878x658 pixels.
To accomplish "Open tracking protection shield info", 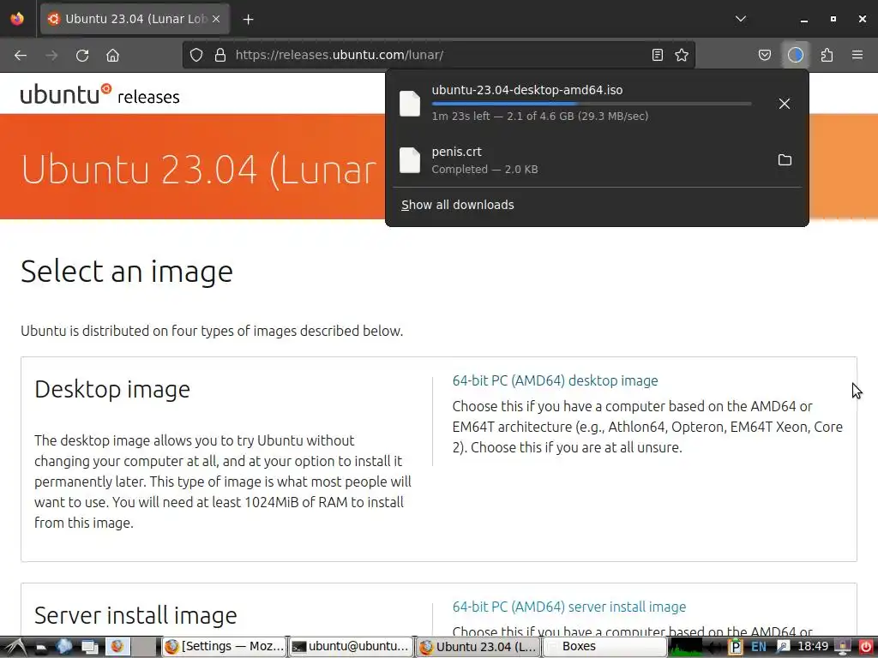I will click(x=196, y=55).
